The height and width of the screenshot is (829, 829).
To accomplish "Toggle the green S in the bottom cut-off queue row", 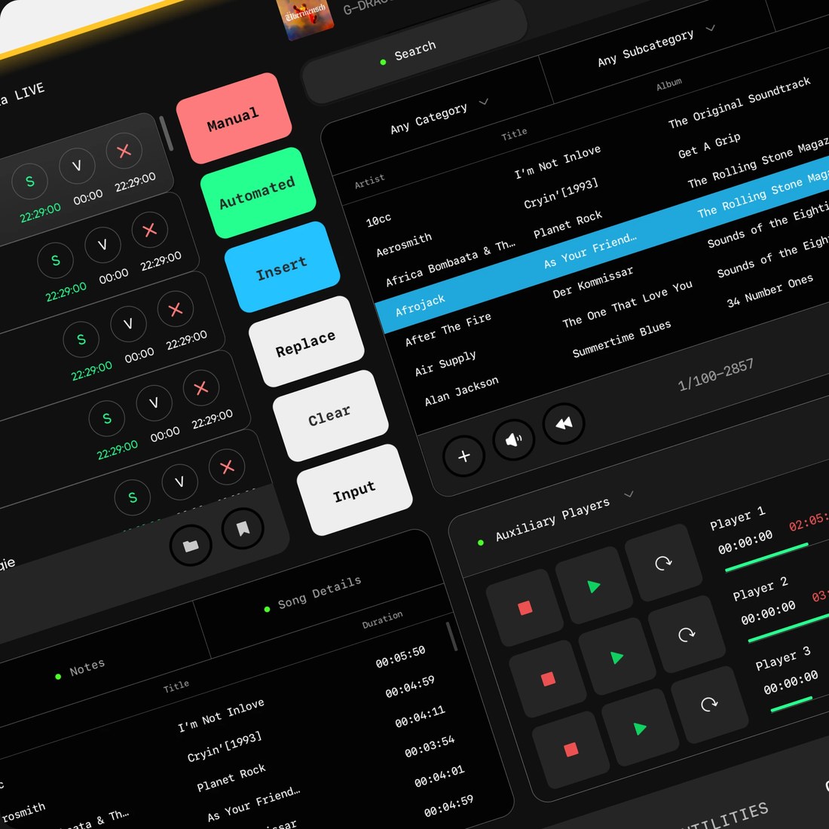I will [133, 497].
